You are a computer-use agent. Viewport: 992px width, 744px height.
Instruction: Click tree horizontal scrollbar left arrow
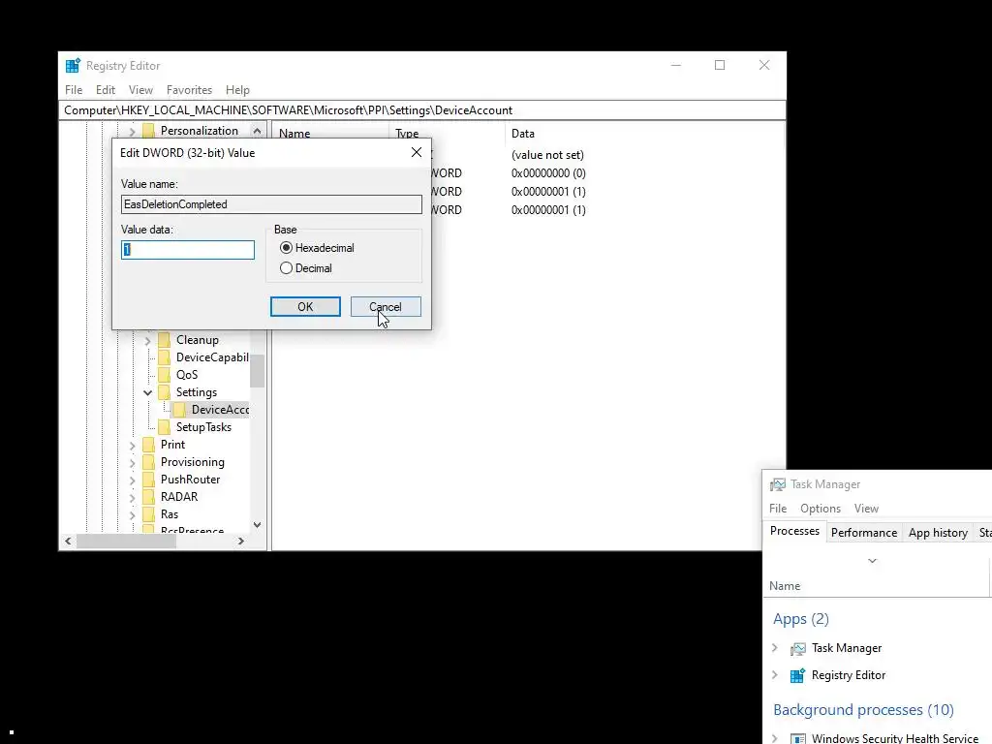(x=68, y=541)
